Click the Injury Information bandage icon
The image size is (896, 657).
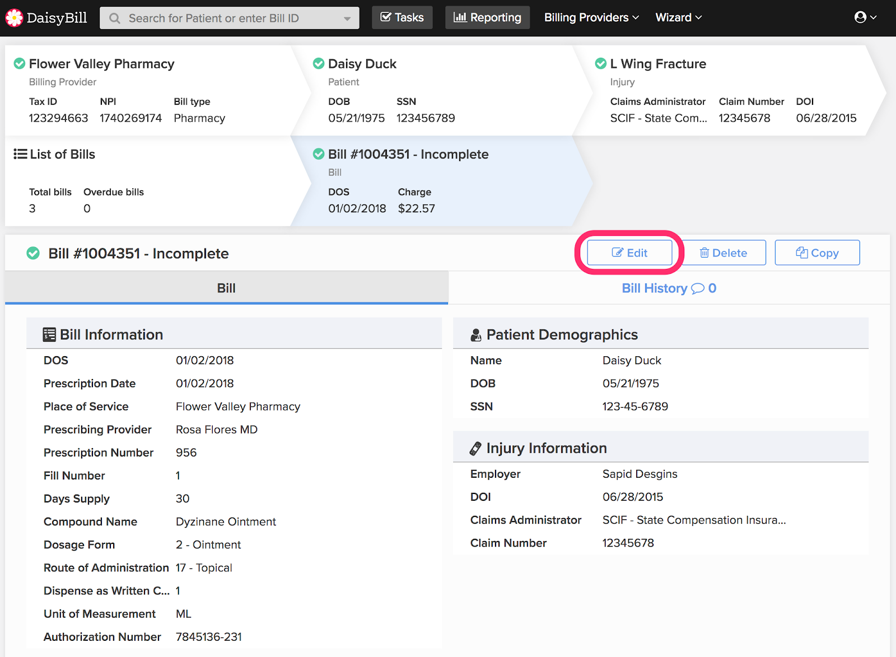pos(475,449)
